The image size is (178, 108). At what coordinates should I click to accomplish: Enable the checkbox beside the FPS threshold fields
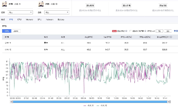point(131,31)
